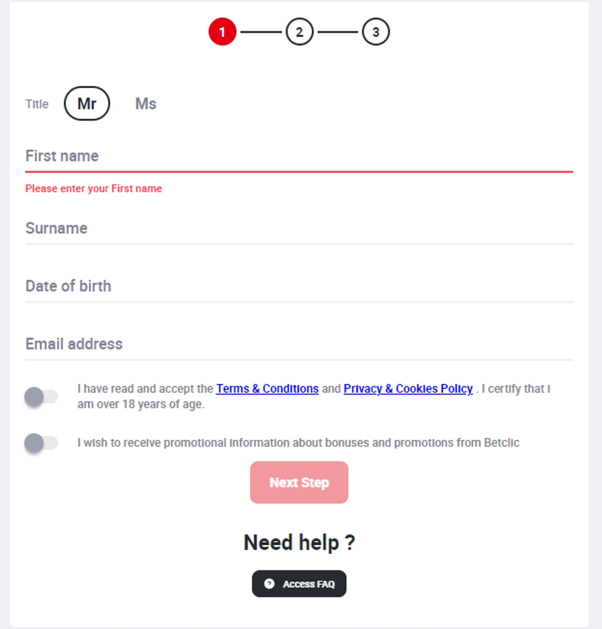Screen dimensions: 602x629
Task: Click the Next Step button
Action: 299,482
